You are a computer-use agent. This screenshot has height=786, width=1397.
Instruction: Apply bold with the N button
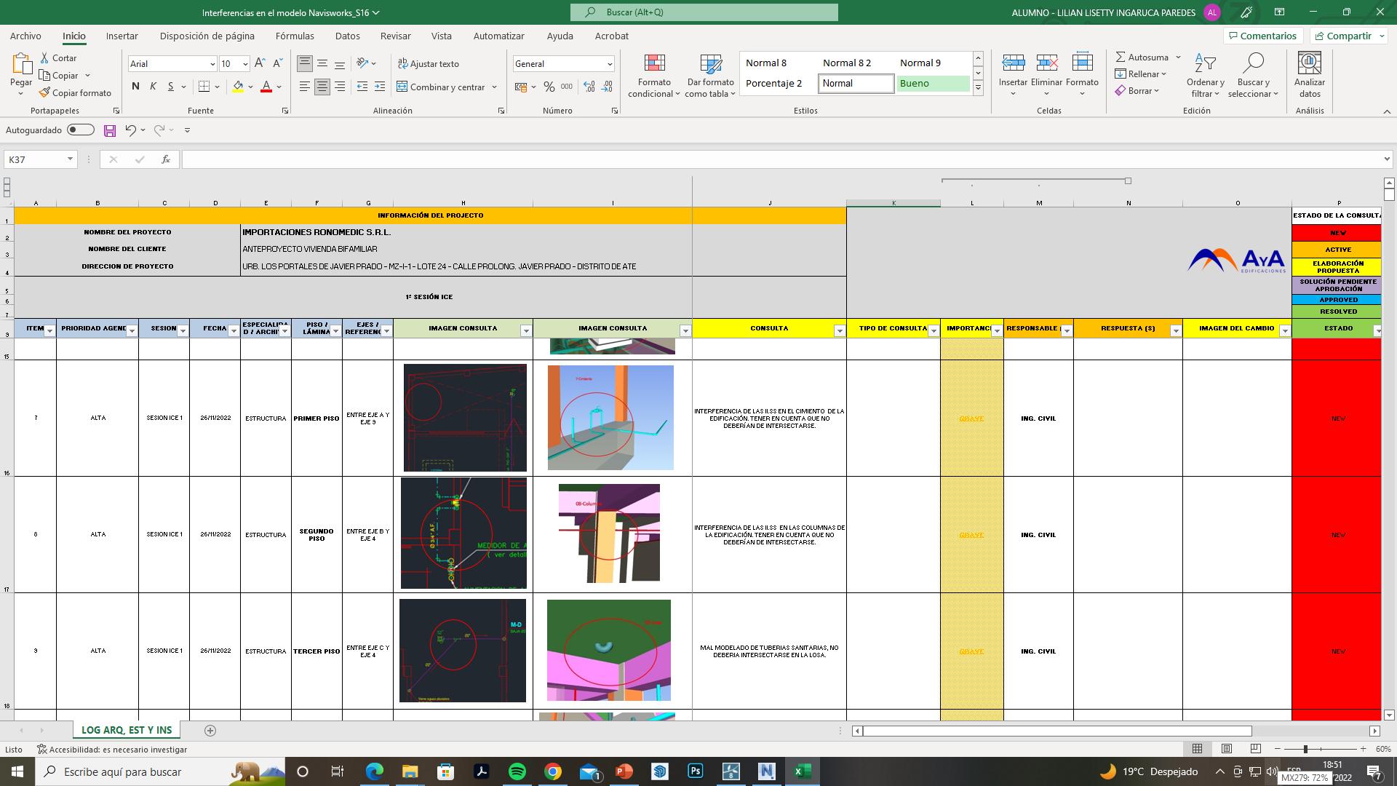[x=135, y=87]
